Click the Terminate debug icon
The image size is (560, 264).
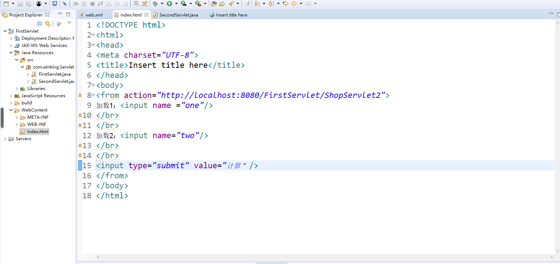tap(92, 4)
